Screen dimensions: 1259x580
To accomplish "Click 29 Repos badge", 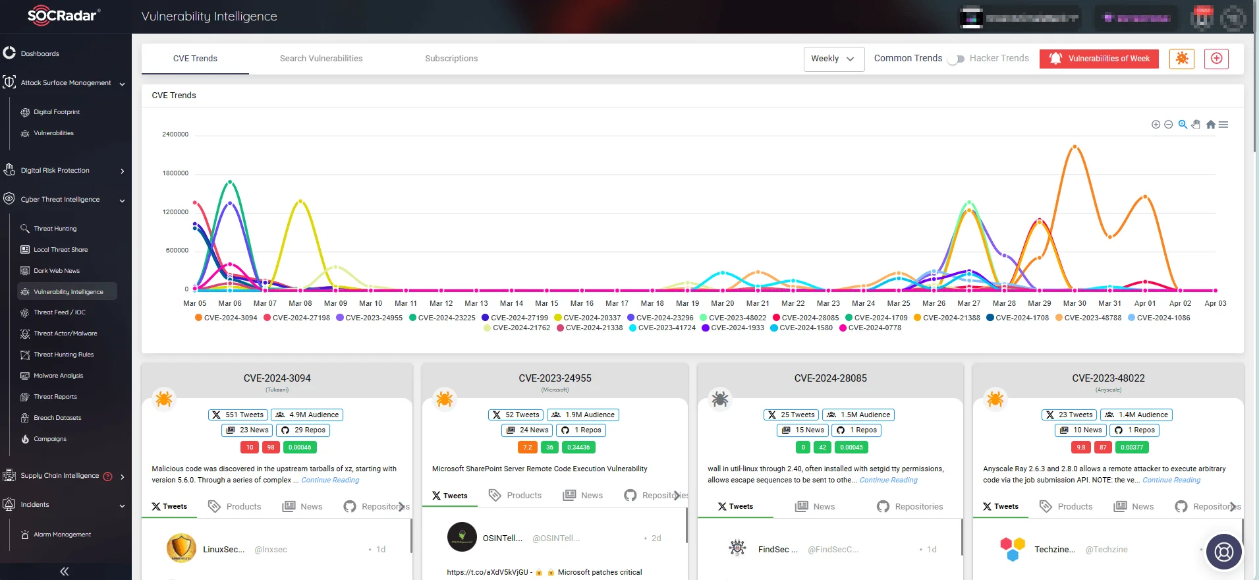I will point(303,430).
